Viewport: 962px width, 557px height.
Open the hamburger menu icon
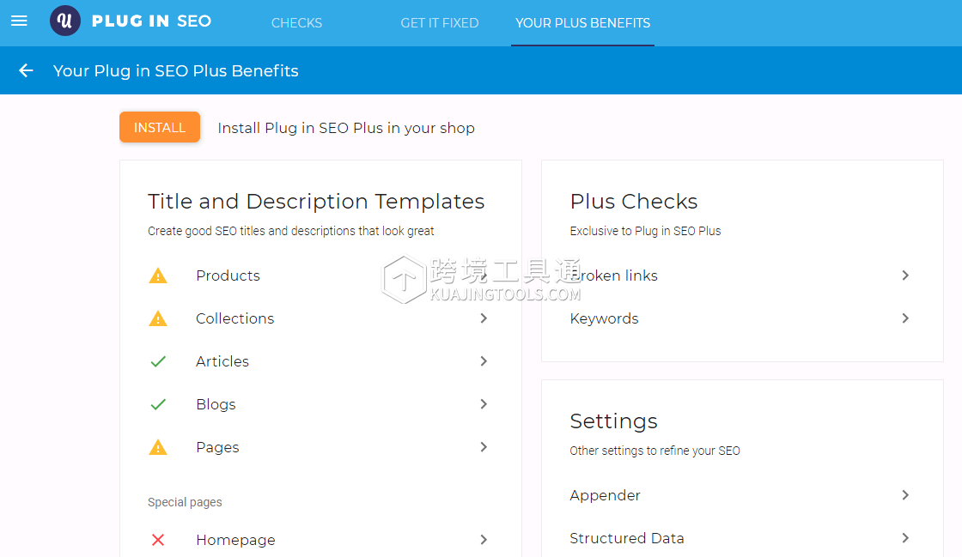tap(19, 21)
